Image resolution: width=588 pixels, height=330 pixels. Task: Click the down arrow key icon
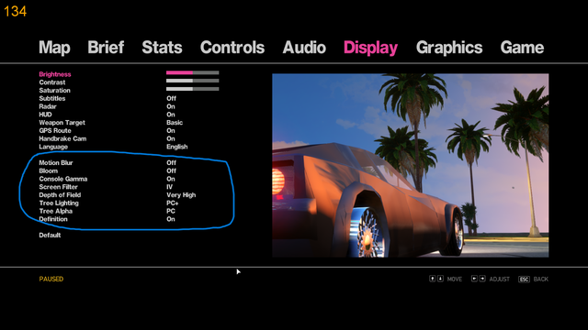coord(440,279)
